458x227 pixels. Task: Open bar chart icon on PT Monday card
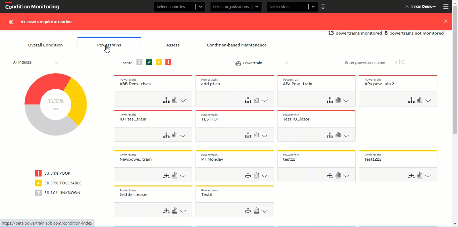tap(256, 176)
